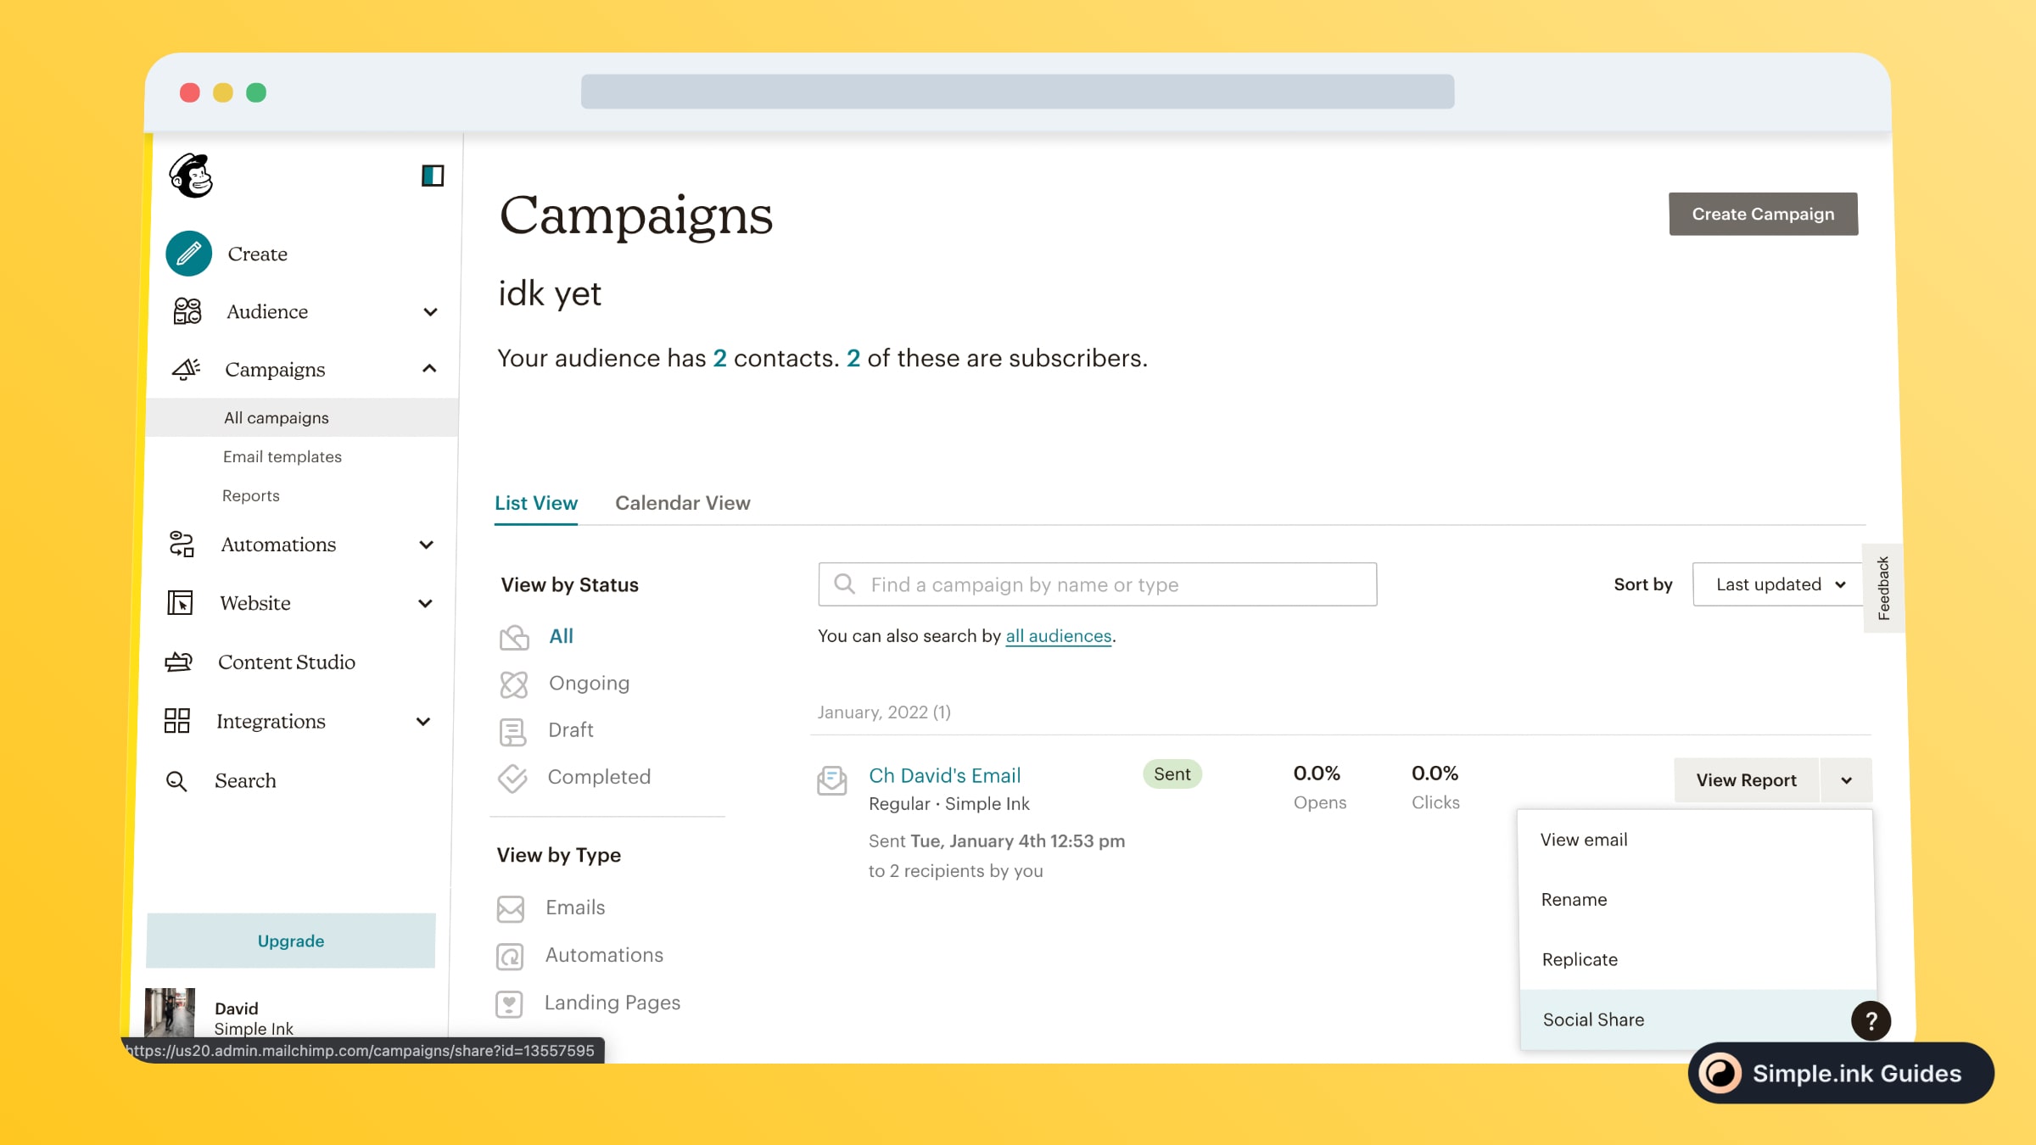Toggle the View Report dropdown arrow
The height and width of the screenshot is (1145, 2036).
coord(1846,780)
